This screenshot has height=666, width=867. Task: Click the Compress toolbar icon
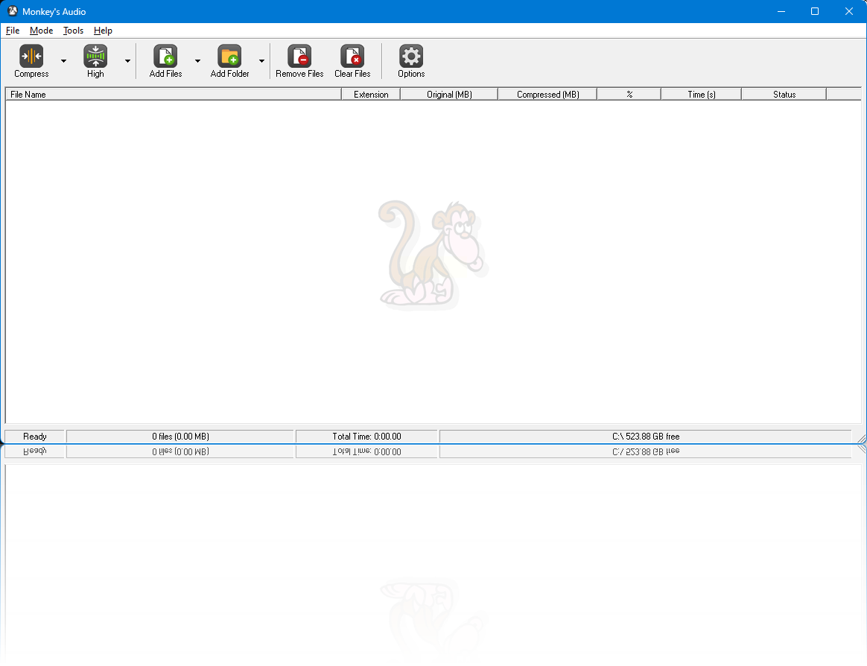31,56
